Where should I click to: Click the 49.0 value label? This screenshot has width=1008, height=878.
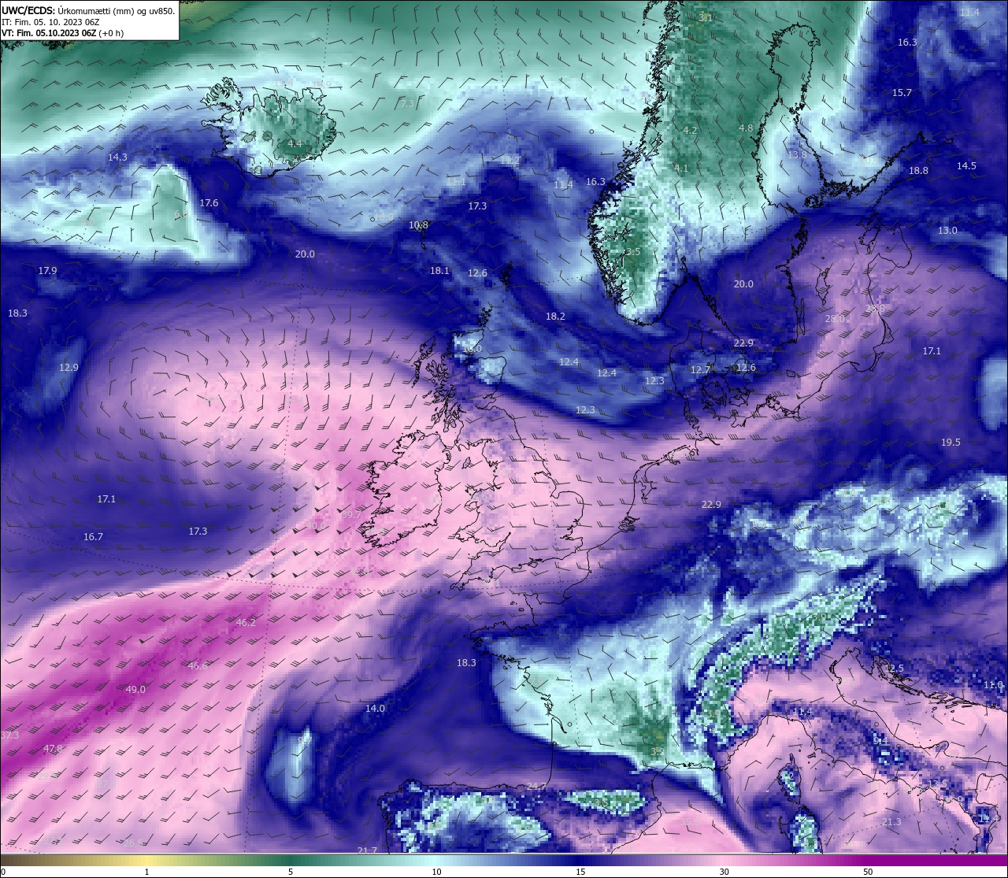pyautogui.click(x=135, y=690)
